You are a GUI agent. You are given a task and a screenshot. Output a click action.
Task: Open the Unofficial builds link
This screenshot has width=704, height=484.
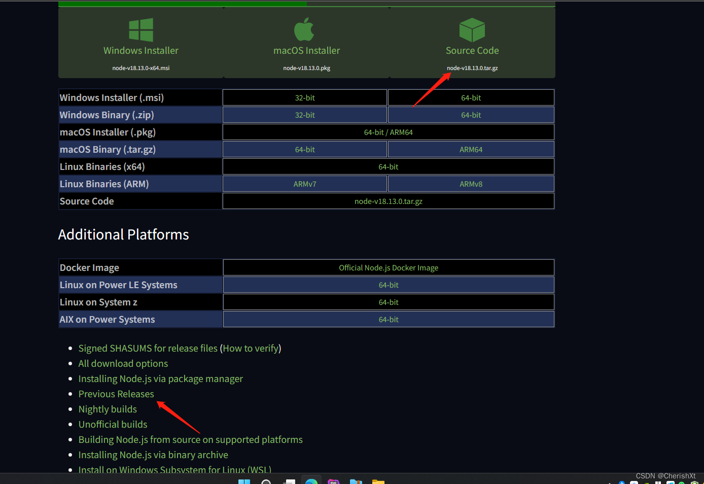pyautogui.click(x=113, y=425)
